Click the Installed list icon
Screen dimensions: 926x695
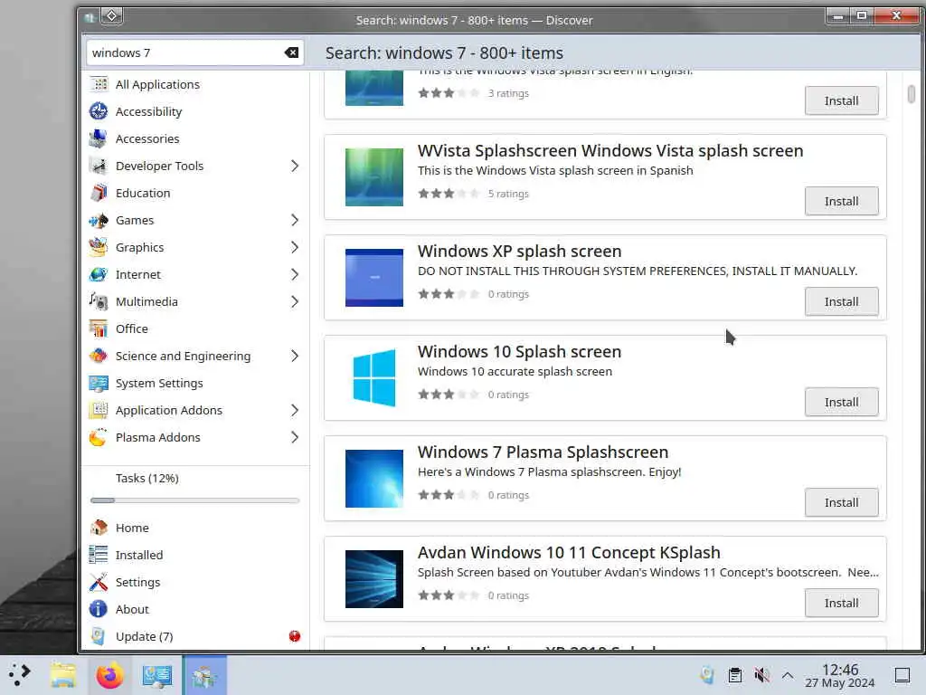[99, 555]
